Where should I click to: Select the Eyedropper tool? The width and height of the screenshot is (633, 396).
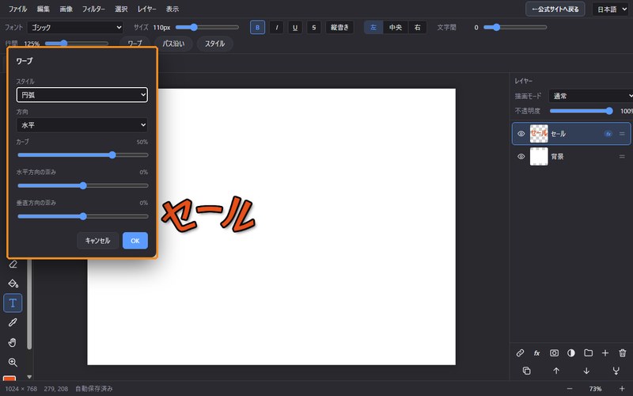pos(13,322)
